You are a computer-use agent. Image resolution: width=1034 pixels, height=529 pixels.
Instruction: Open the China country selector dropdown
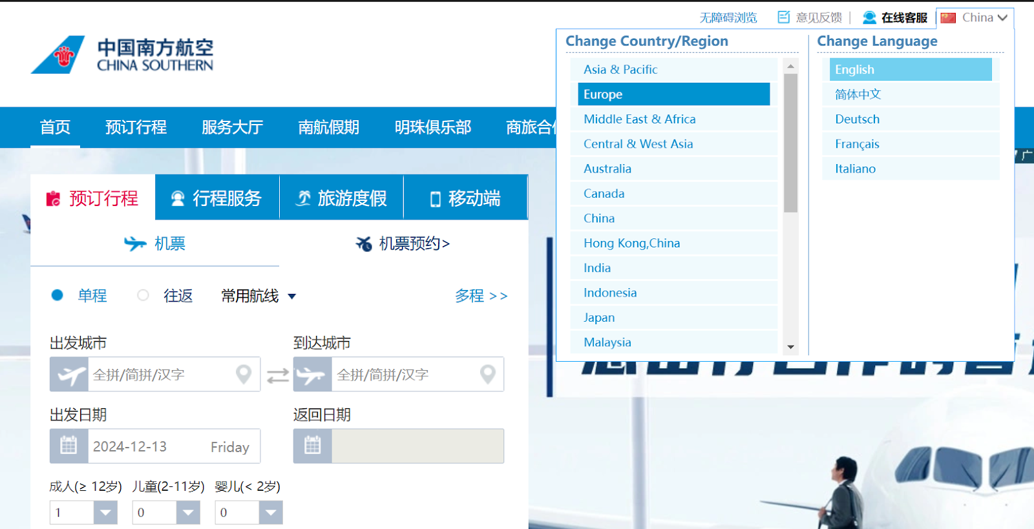click(x=975, y=17)
